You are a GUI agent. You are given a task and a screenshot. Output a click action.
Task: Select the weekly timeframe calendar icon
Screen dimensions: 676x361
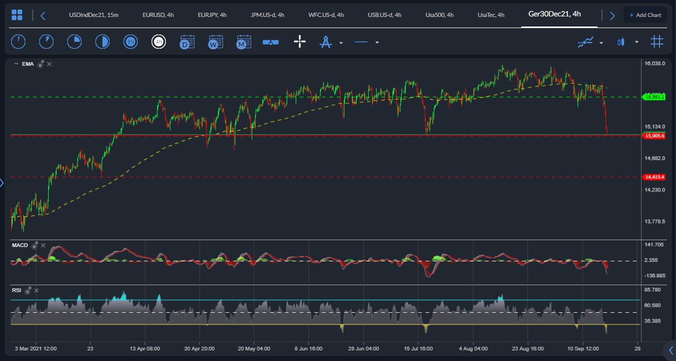[215, 42]
